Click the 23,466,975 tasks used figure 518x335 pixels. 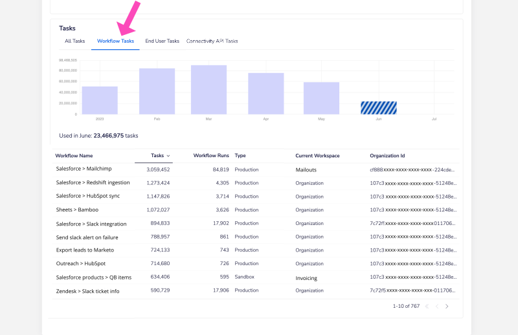109,136
